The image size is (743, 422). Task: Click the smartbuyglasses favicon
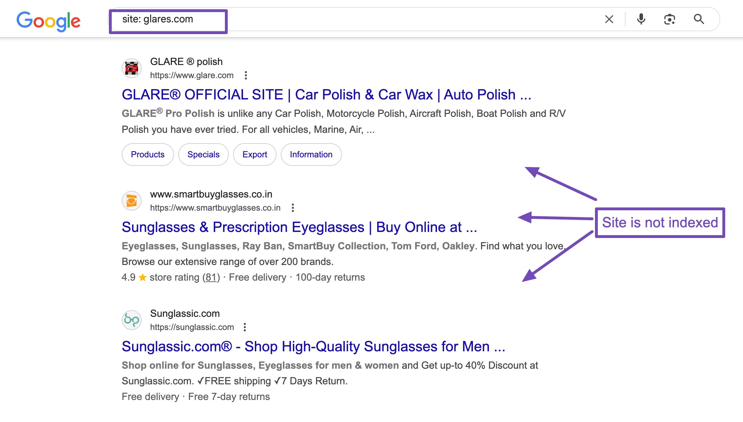pyautogui.click(x=132, y=201)
